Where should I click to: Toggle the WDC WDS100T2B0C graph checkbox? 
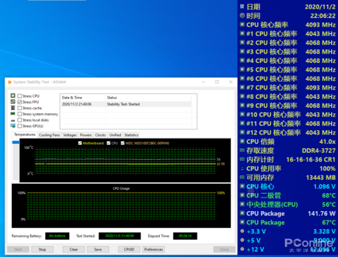tap(122, 143)
